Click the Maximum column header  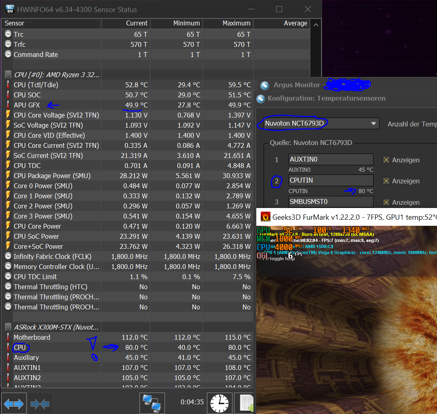point(228,23)
